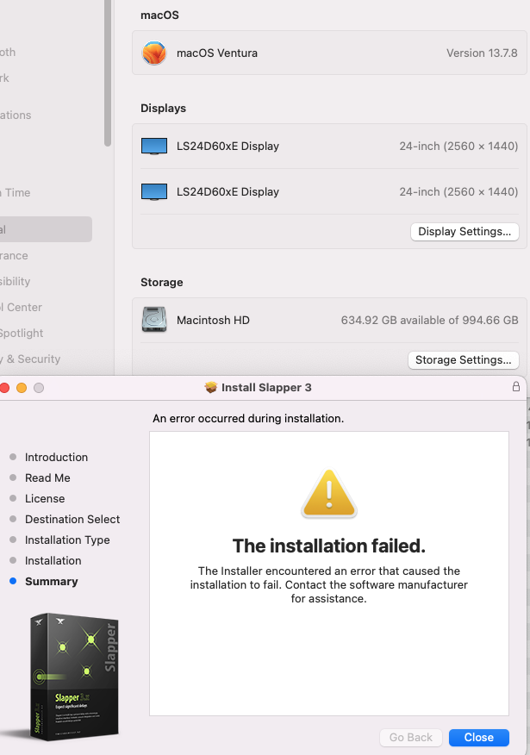The height and width of the screenshot is (755, 530).
Task: Select the Summary installer step
Action: (51, 582)
